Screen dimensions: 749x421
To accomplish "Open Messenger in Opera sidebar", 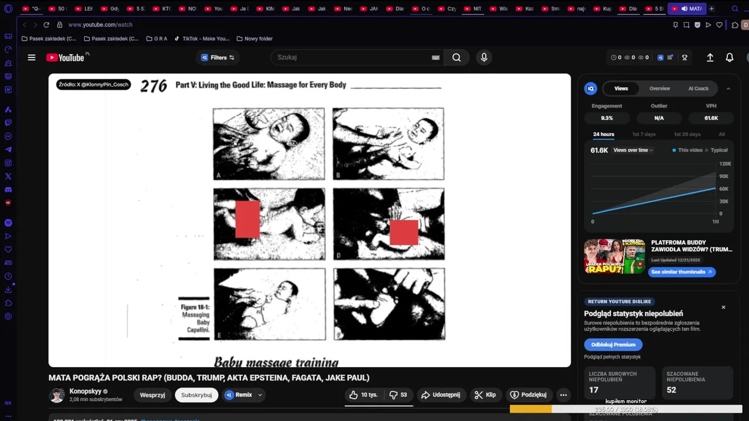I will pos(8,136).
